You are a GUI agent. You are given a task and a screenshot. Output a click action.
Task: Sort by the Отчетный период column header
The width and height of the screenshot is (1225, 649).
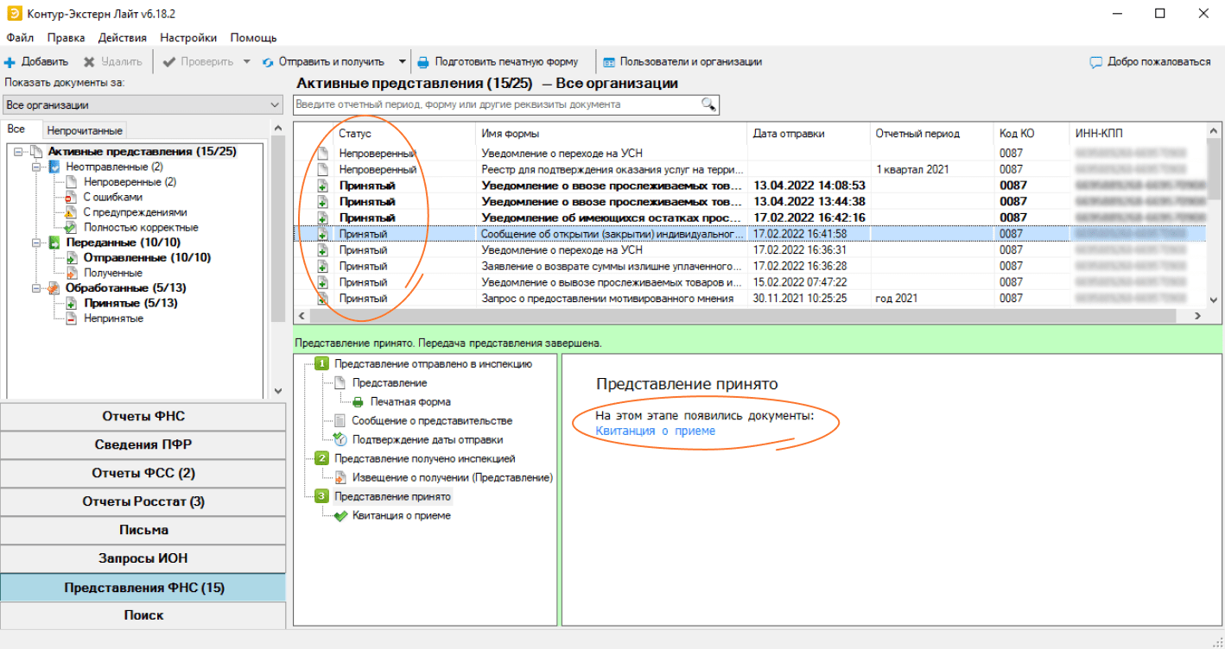tap(931, 134)
